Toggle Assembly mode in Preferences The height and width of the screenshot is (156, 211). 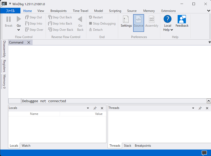click(152, 20)
